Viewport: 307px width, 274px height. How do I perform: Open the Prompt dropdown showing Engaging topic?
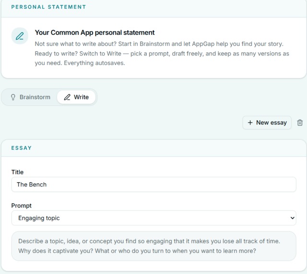tap(153, 218)
